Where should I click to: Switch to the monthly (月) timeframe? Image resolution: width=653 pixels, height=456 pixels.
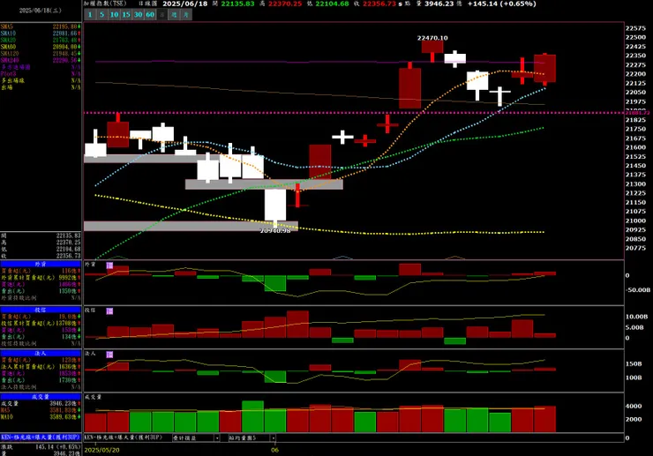[x=186, y=15]
